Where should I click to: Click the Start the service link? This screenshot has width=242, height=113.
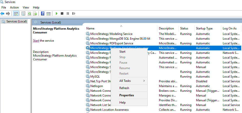[x=36, y=41]
